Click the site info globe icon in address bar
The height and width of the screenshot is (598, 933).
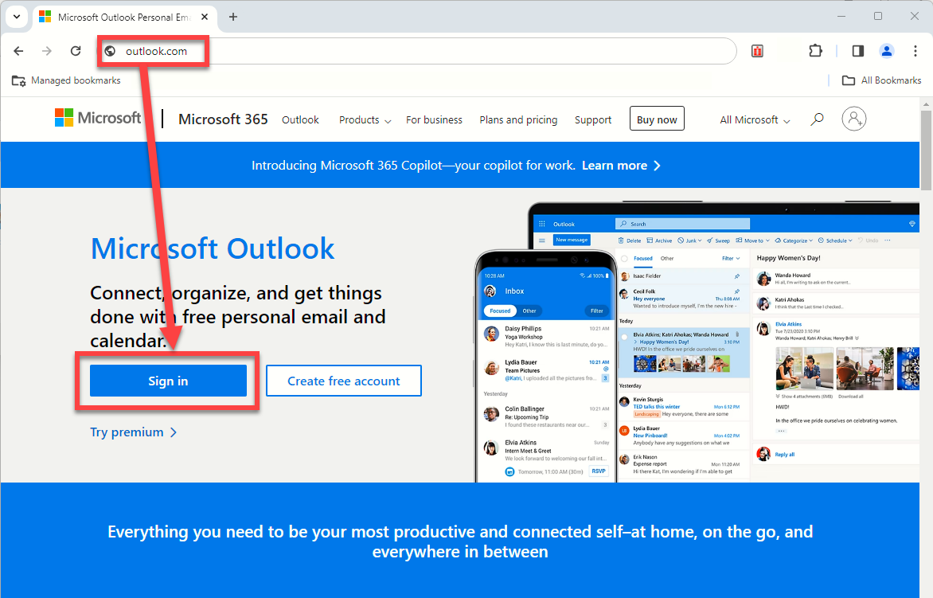click(x=110, y=51)
